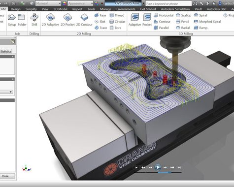Select the 2D Pocket tool
Image resolution: width=234 pixels, height=187 pixels.
coord(67,20)
